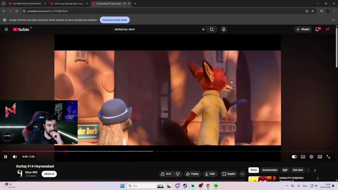Open the YouTube guide hamburger menu
This screenshot has height=190, width=338.
(x=6, y=29)
